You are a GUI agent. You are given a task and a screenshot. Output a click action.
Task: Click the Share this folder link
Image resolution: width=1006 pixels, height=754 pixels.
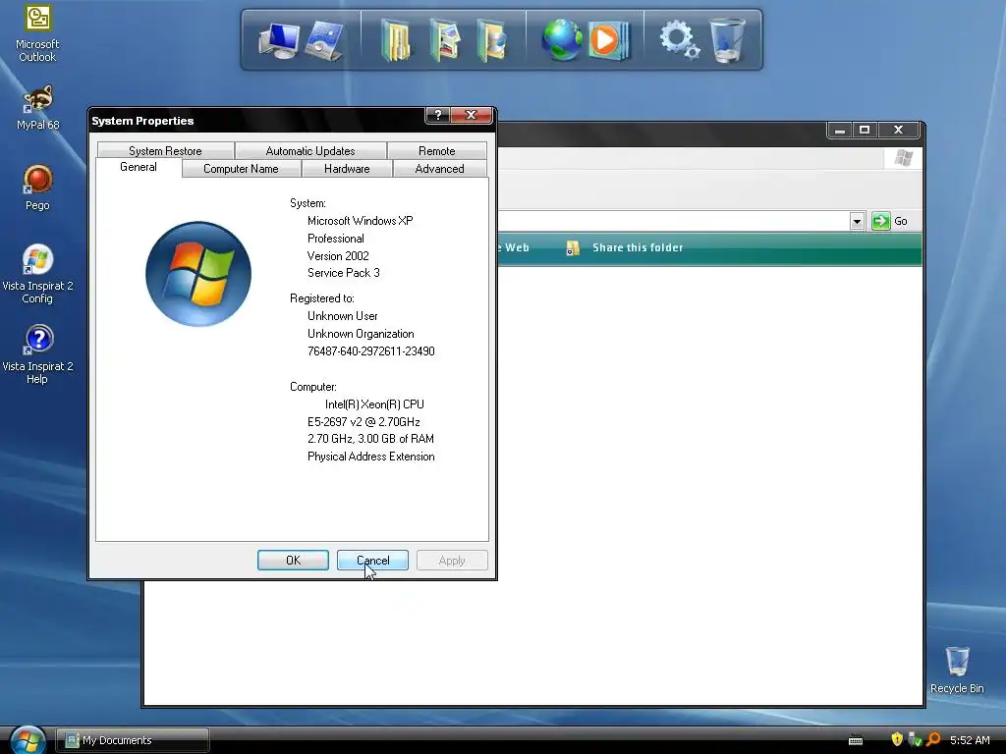click(638, 247)
